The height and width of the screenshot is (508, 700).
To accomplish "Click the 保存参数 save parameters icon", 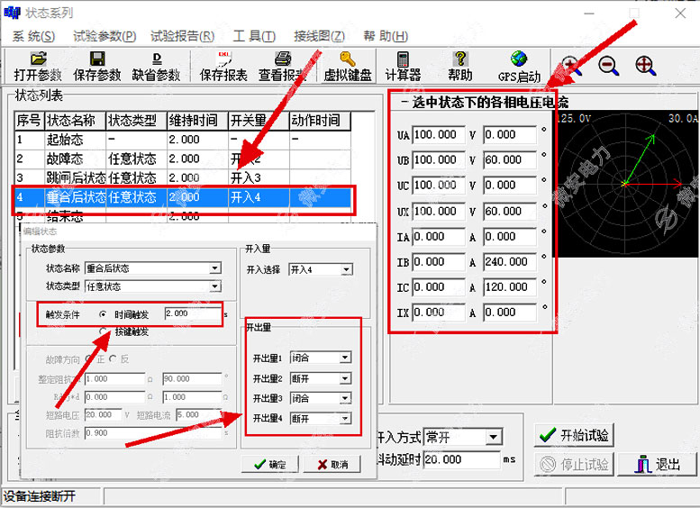I will [x=97, y=67].
